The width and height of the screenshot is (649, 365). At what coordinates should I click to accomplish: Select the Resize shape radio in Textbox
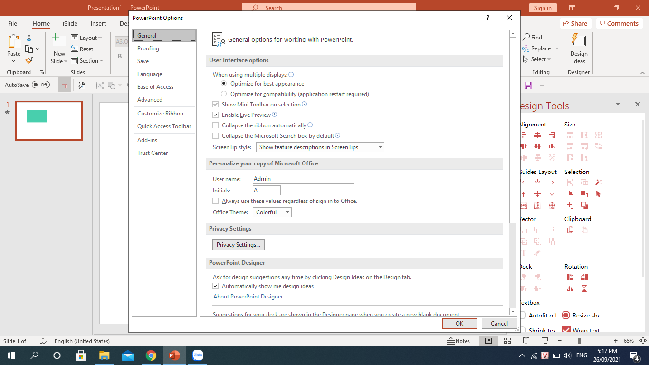click(566, 315)
